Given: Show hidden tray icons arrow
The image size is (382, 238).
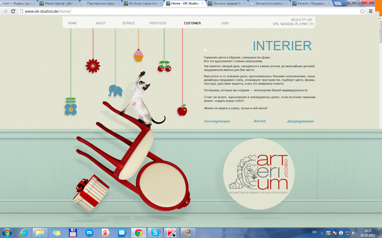Looking at the screenshot, I should [x=322, y=233].
